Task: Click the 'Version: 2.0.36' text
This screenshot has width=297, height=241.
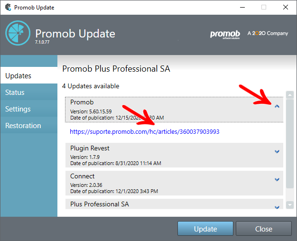Action: click(x=86, y=185)
